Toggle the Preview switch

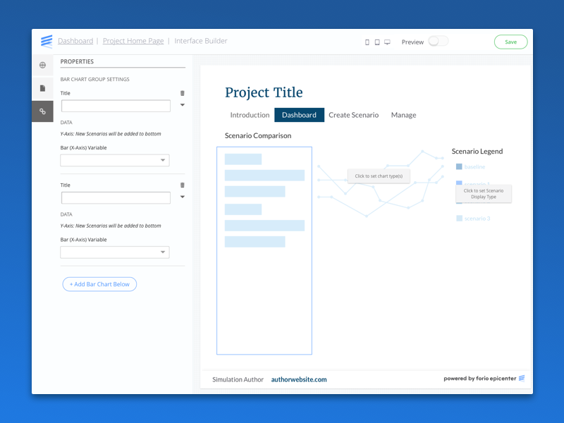[x=438, y=42]
